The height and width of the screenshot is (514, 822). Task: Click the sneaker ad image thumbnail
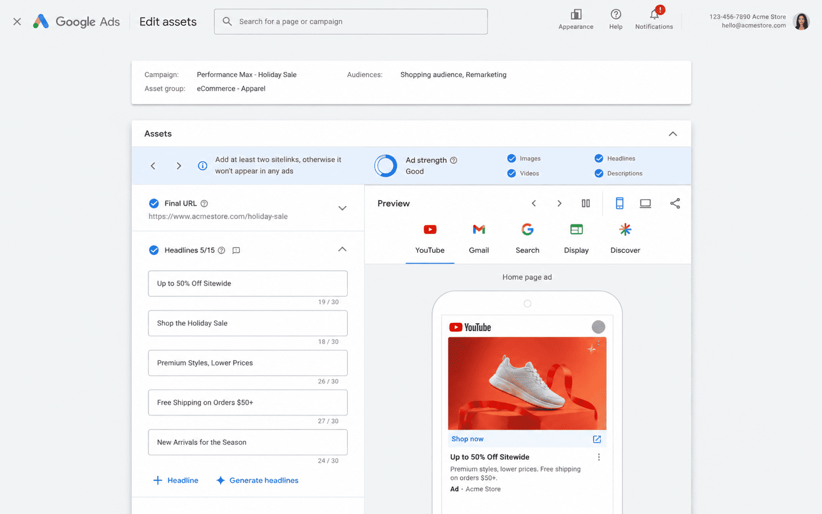click(527, 383)
